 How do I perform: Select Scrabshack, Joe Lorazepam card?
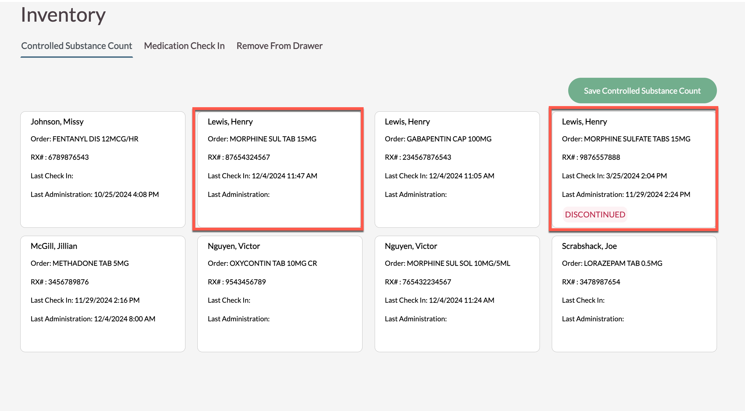634,294
